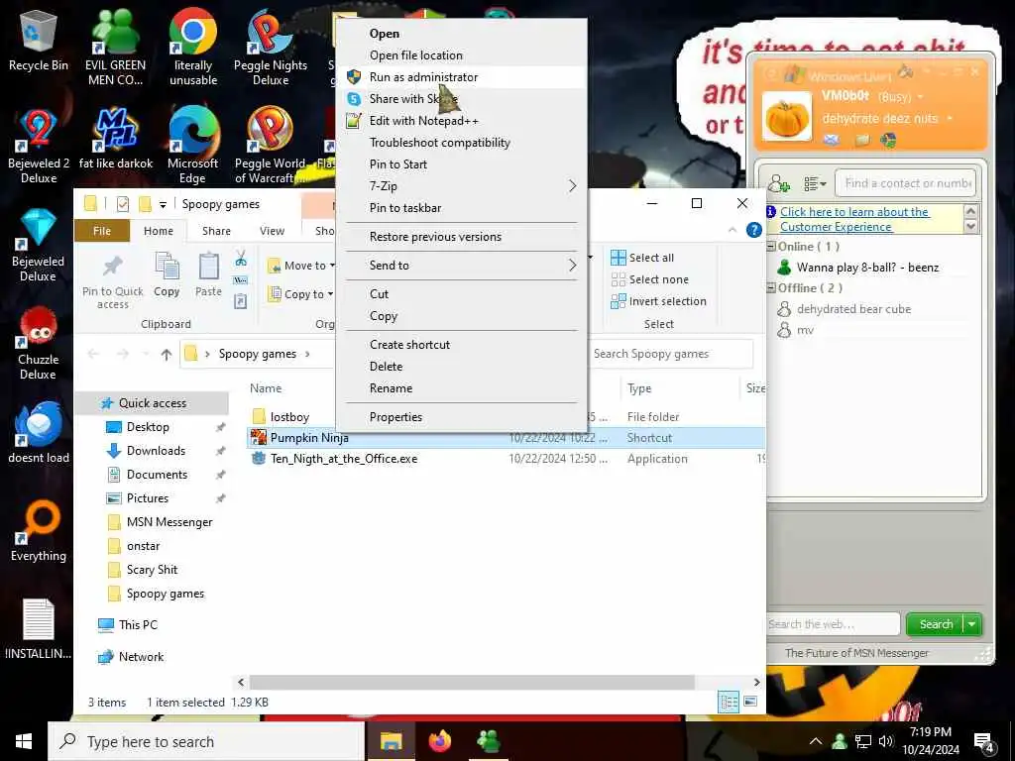This screenshot has width=1015, height=761.
Task: Open Firefox from the taskbar
Action: pyautogui.click(x=439, y=741)
